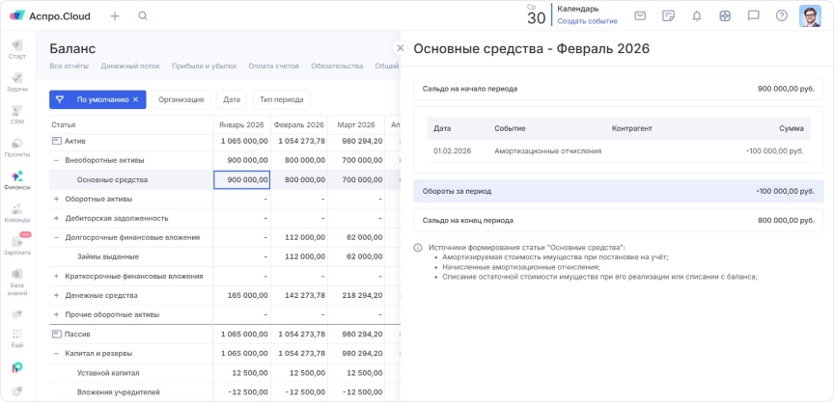
Task: Switch to Все отчёты tab
Action: coord(69,66)
